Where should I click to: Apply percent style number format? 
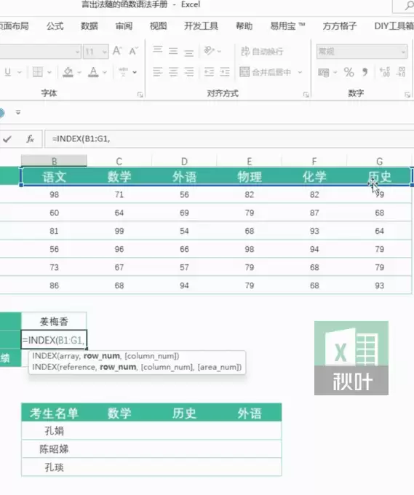349,72
